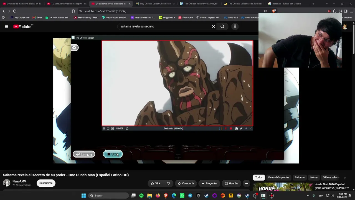Open WhatsApp from the taskbar
Viewport: 355px width, 200px height.
(x=182, y=196)
